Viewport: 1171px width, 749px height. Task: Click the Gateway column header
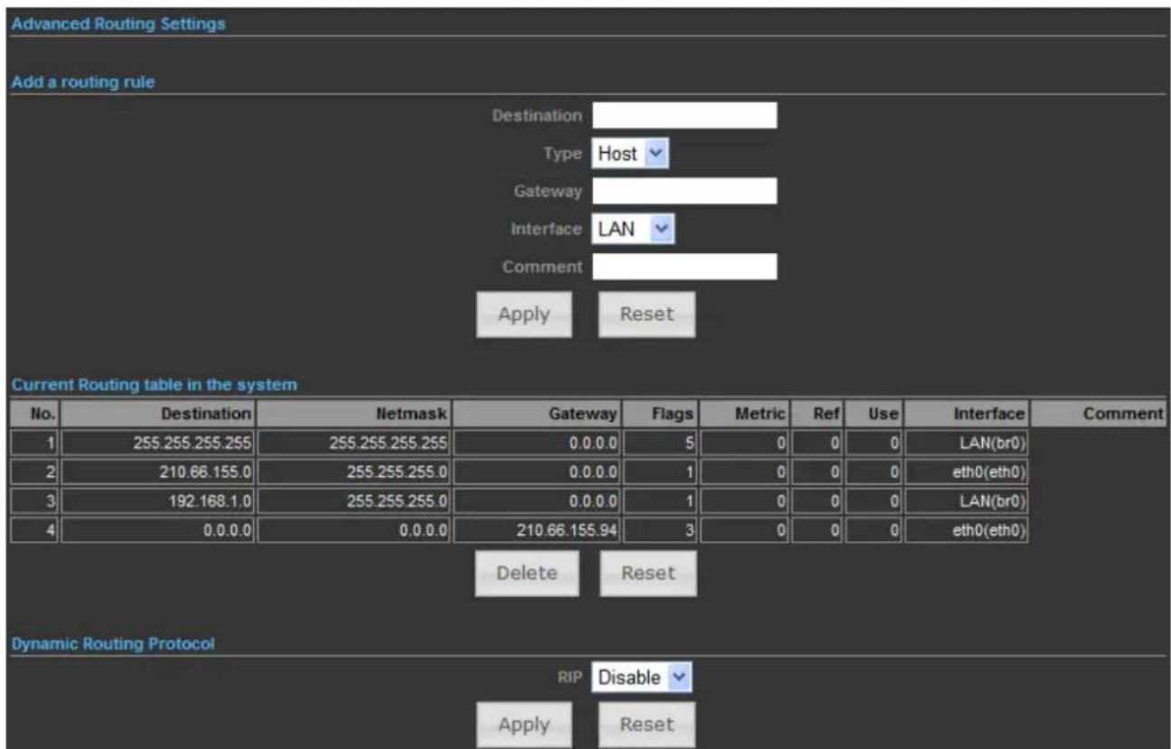click(537, 414)
